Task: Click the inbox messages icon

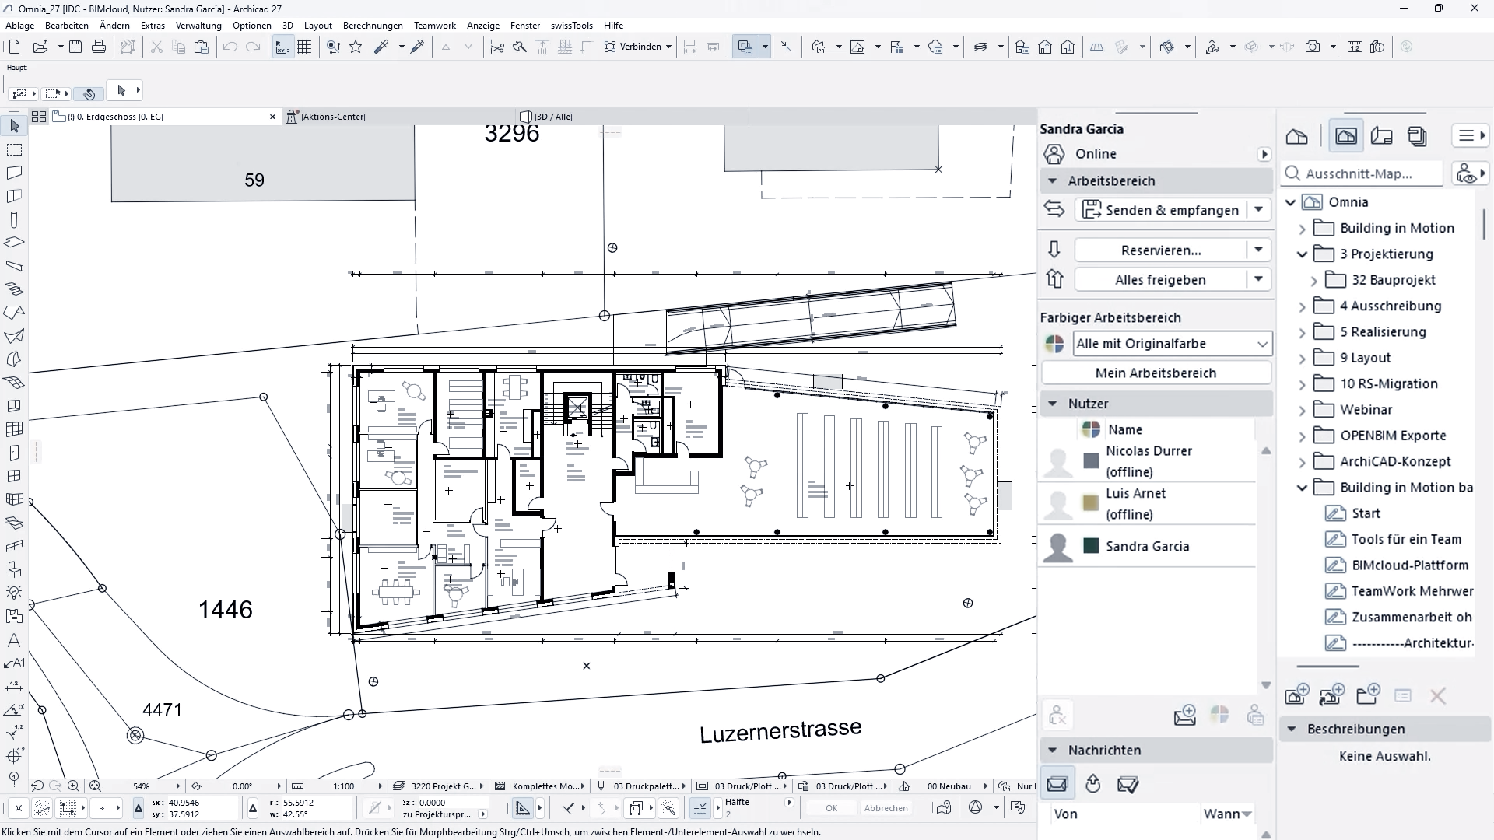Action: pos(1057,784)
